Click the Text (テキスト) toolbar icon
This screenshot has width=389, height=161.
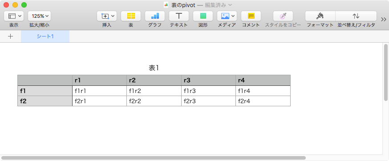point(179,16)
